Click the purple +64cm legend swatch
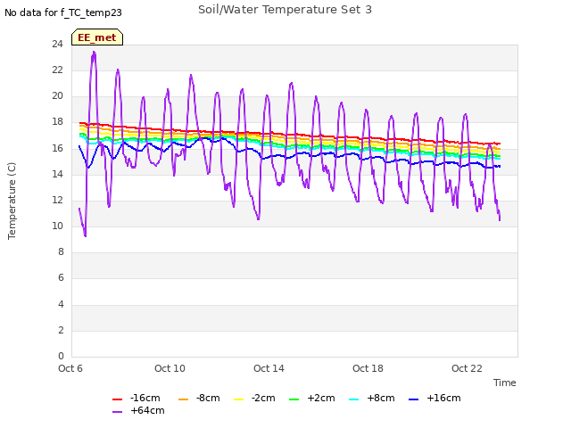 coord(117,412)
